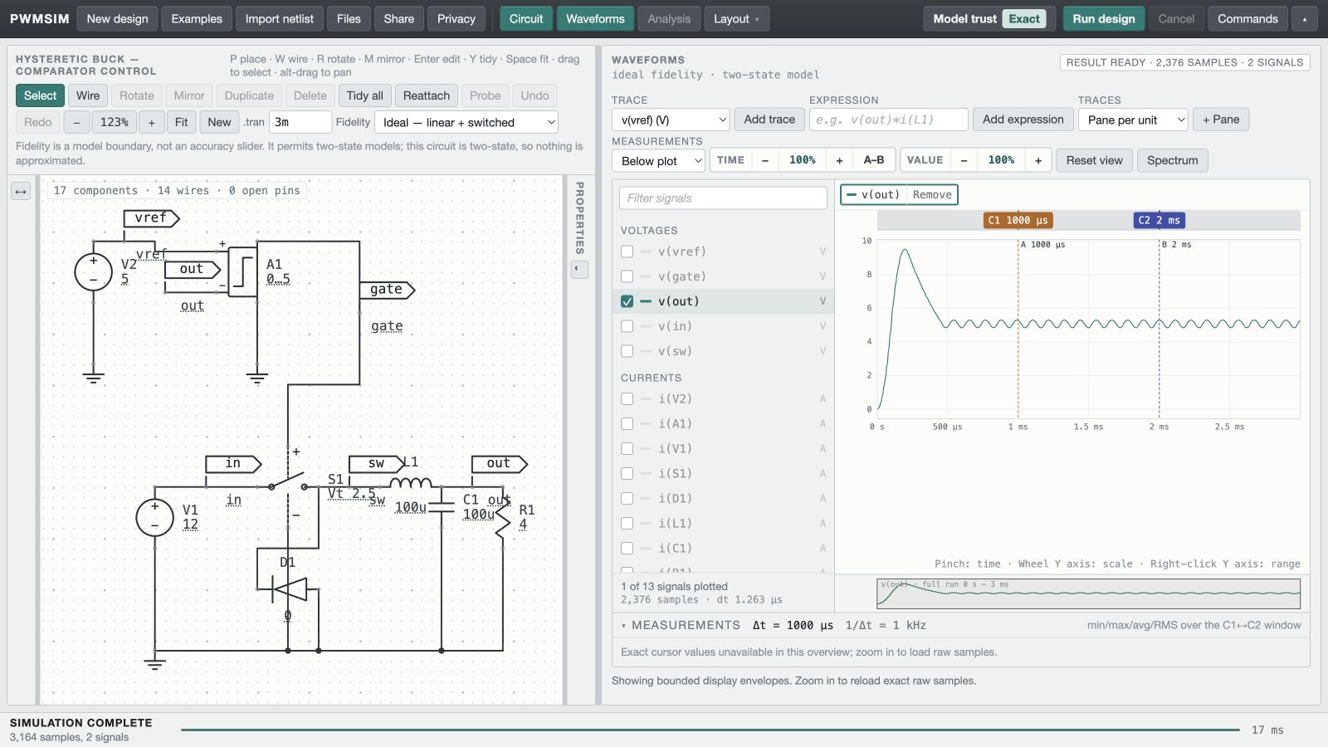Remove the v(out) trace
The image size is (1328, 747).
pyautogui.click(x=932, y=194)
